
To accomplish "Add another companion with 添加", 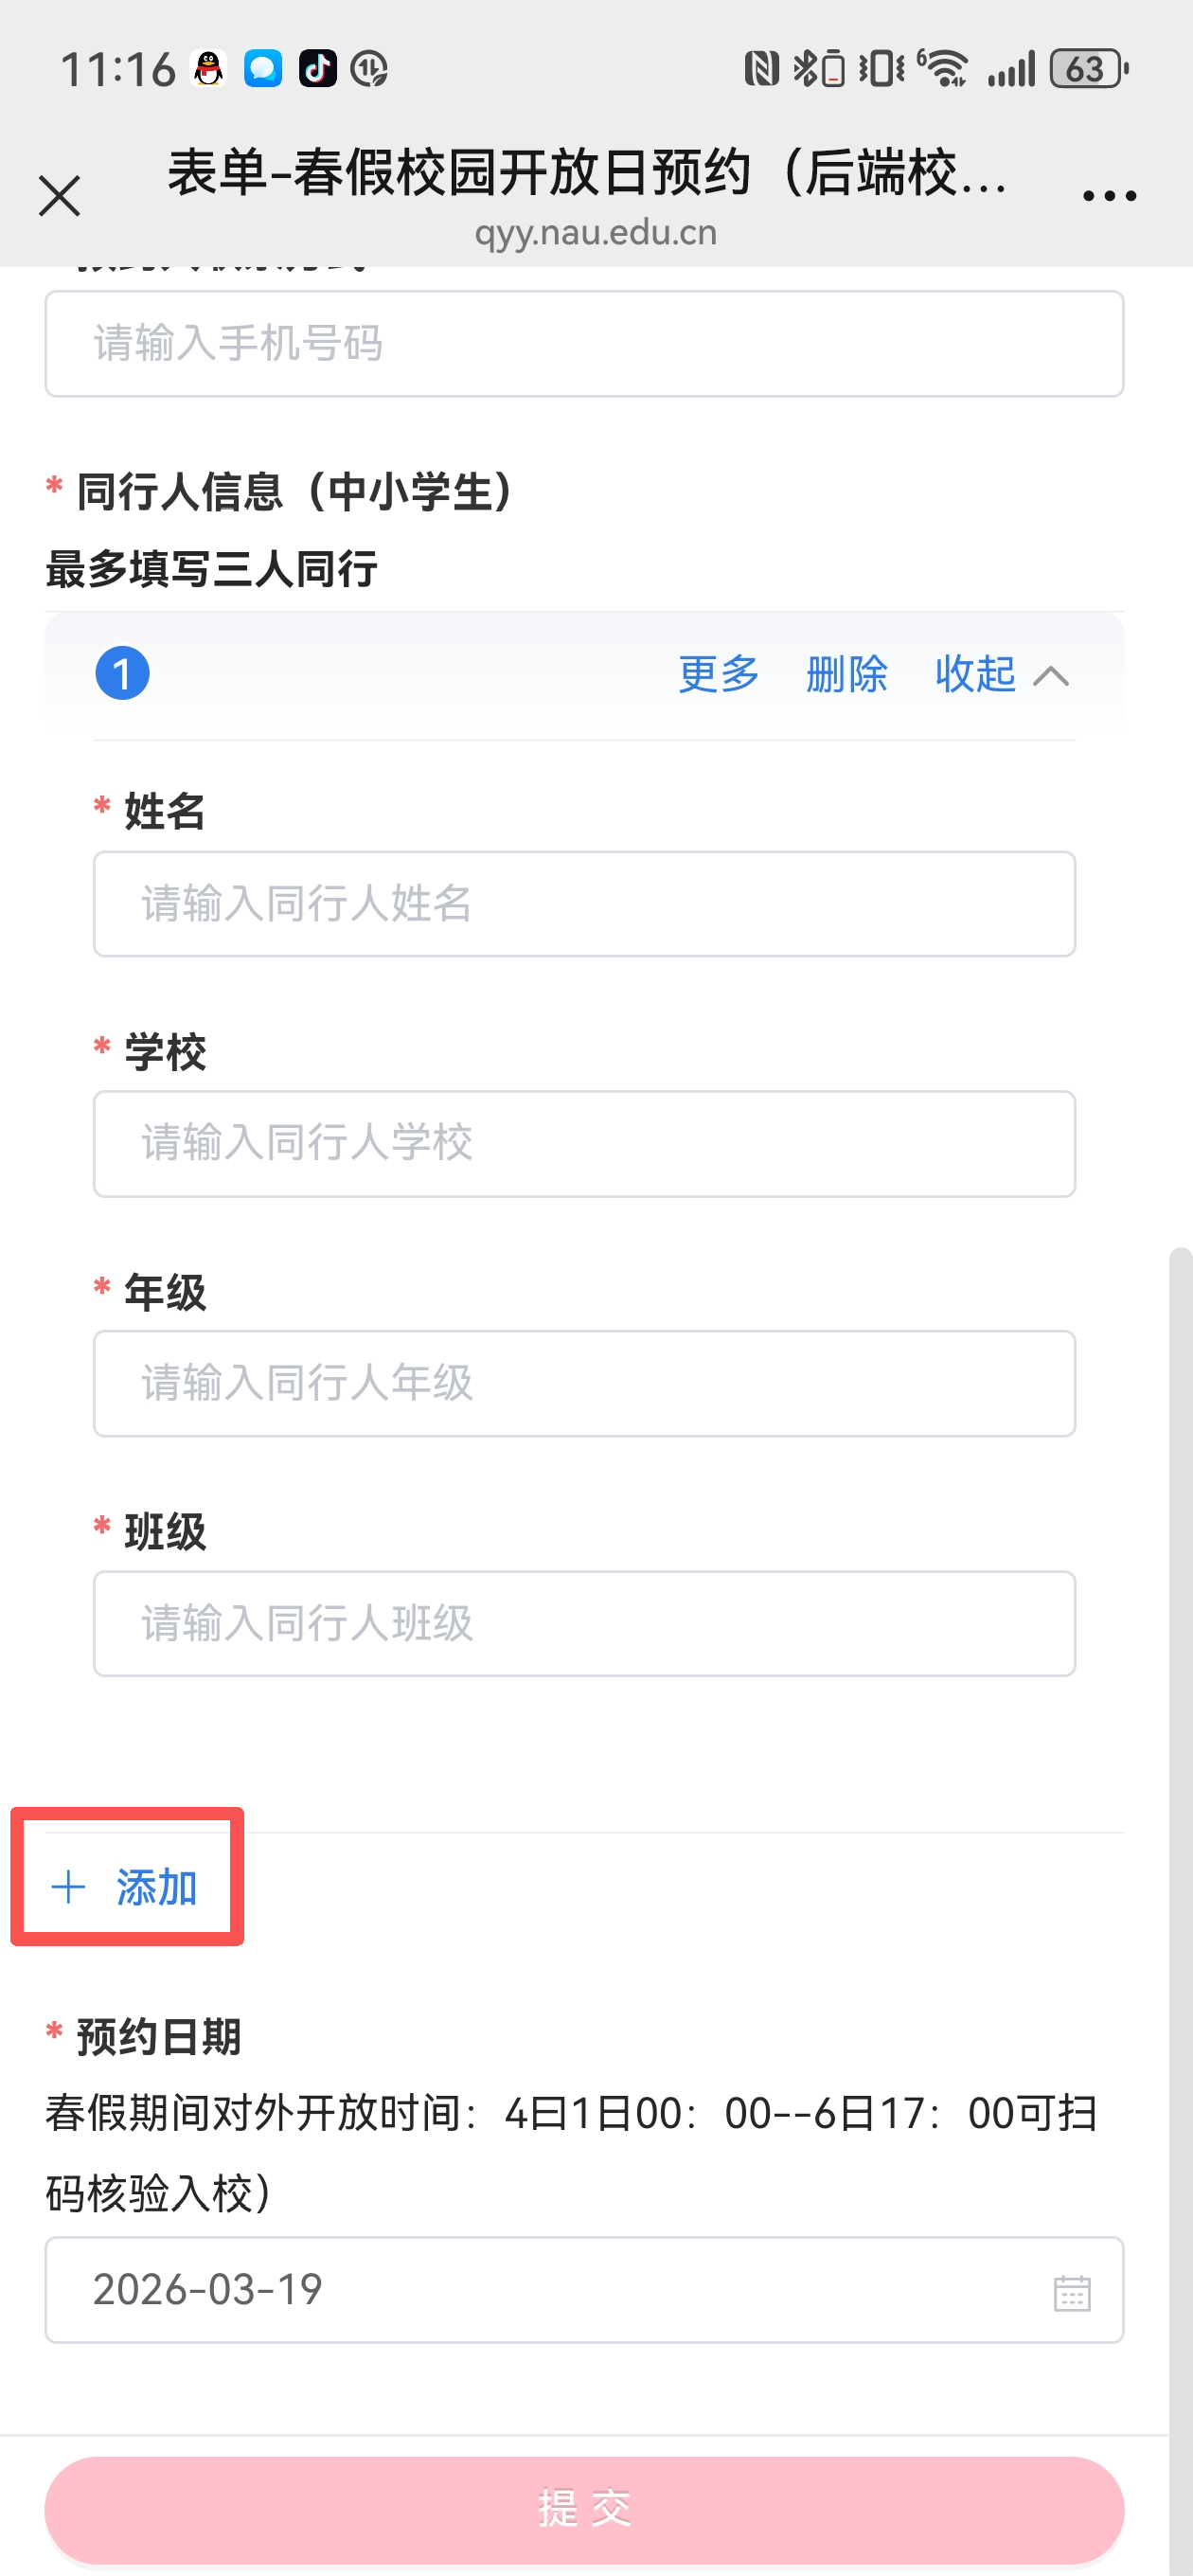I will [x=126, y=1887].
